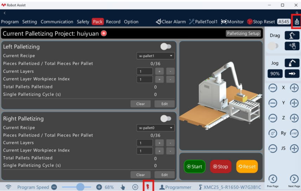Click the pause icon in status bar
The width and height of the screenshot is (301, 191).
tap(135, 187)
